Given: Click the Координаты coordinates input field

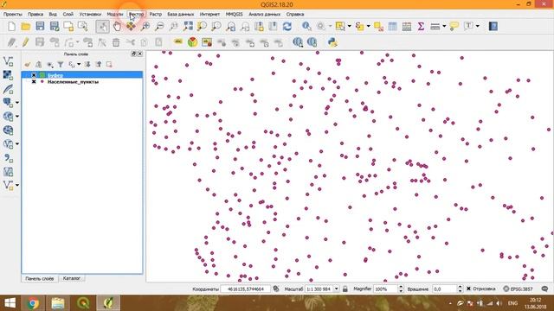Looking at the screenshot, I should click(246, 289).
